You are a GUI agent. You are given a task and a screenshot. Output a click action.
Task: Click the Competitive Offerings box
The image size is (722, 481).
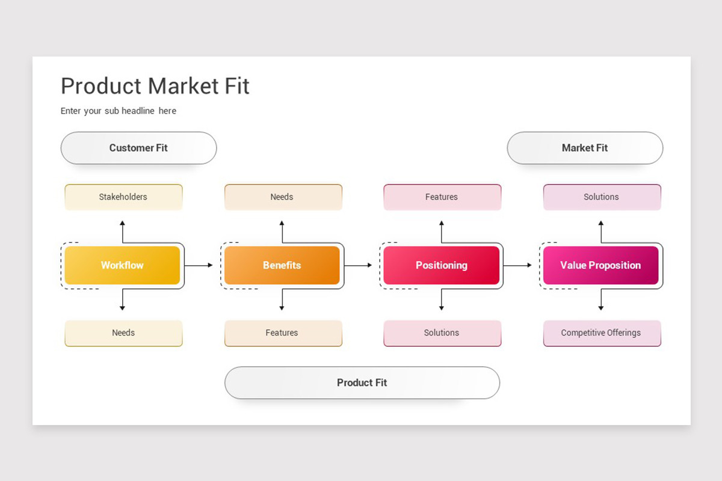pyautogui.click(x=602, y=333)
